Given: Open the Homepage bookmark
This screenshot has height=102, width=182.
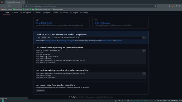Looking at the screenshot, I should tap(18, 9).
